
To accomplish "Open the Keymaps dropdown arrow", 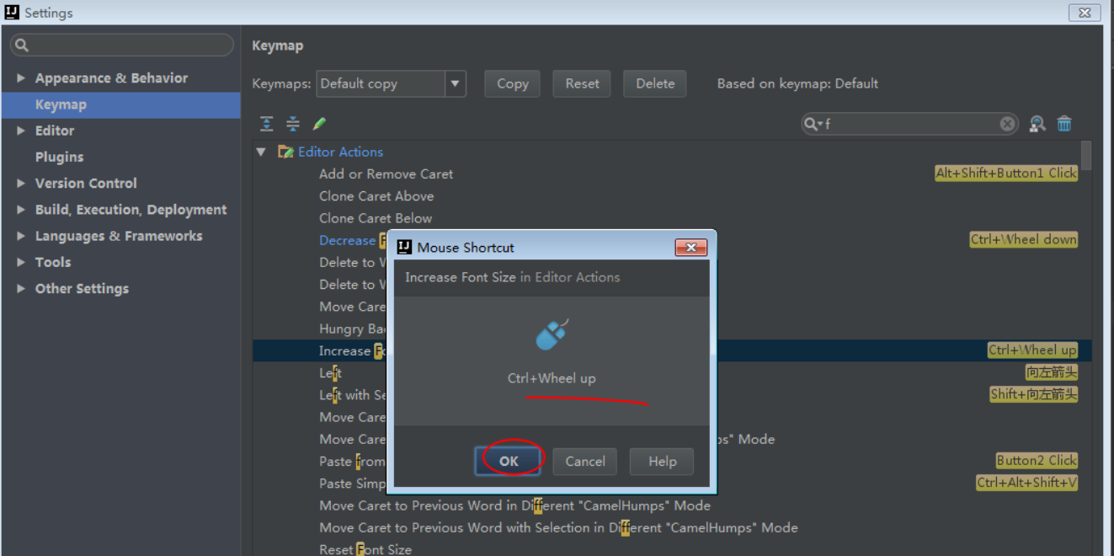I will coord(456,83).
